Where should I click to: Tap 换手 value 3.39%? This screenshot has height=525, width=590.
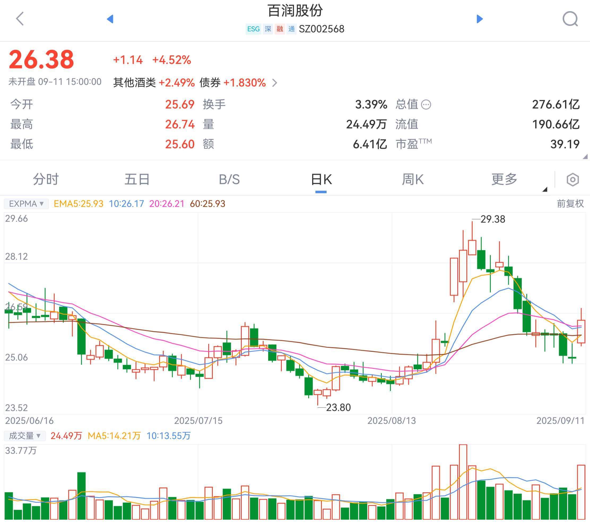(x=371, y=104)
